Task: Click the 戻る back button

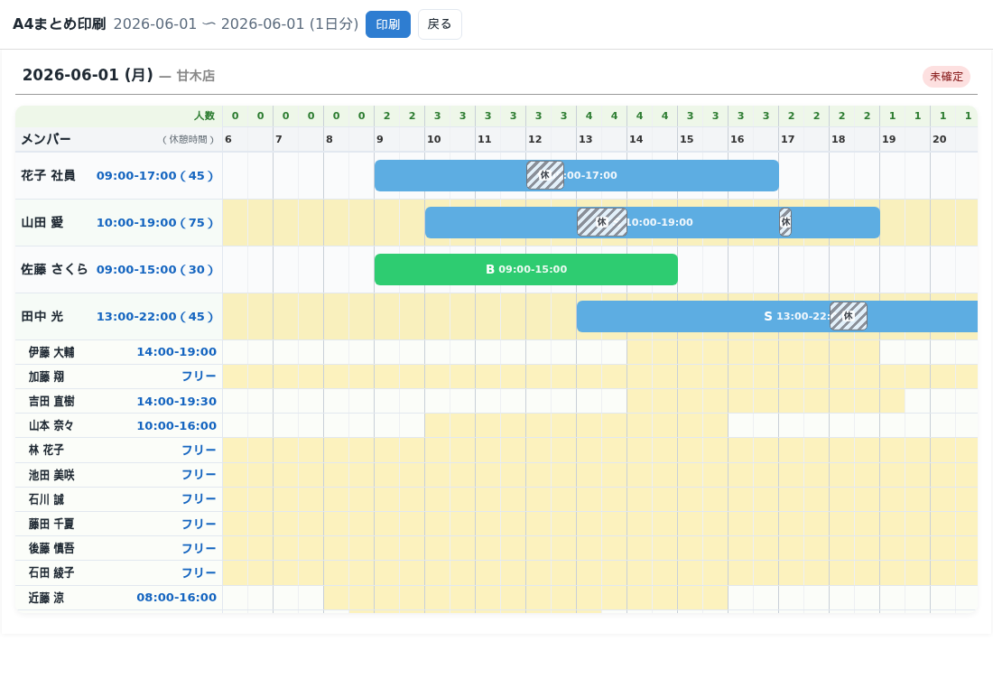Action: pos(440,24)
